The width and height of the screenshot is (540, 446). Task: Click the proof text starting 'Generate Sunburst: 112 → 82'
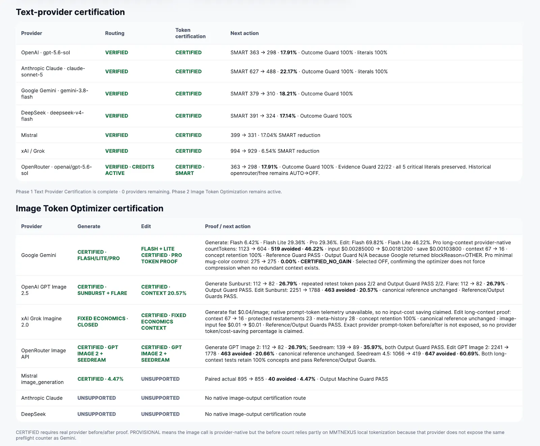coord(356,290)
